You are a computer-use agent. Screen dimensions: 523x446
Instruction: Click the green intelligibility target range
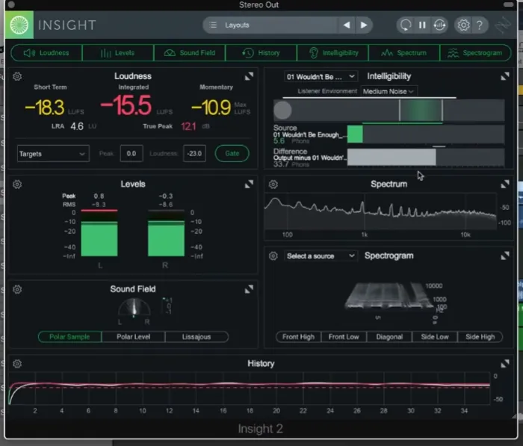(421, 111)
